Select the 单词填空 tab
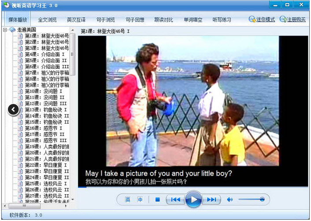This screenshot has height=221, width=311. click(x=193, y=20)
